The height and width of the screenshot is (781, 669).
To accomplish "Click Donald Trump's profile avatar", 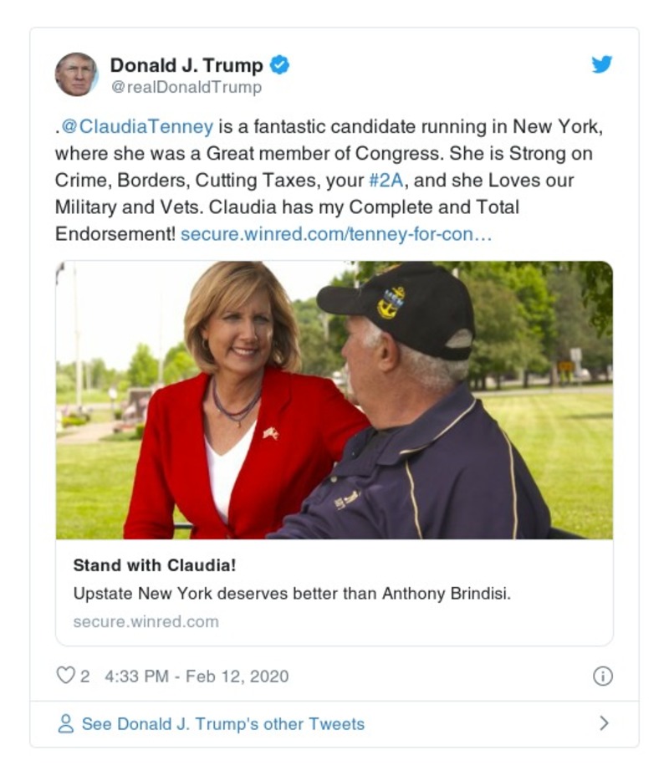I will [77, 71].
